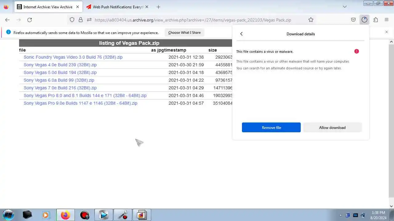
Task: Go back using browser back arrow
Action: coord(7,20)
